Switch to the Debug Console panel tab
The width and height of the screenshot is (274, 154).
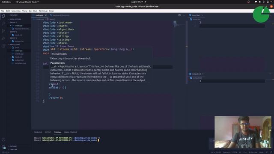(x=70, y=132)
